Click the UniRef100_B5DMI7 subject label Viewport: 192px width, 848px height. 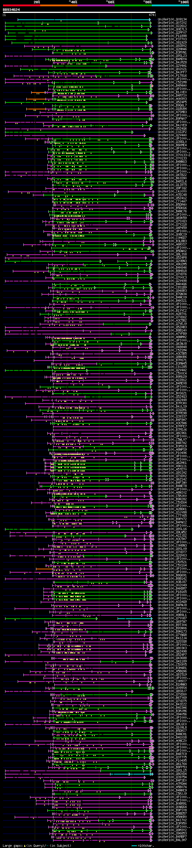(172, 731)
